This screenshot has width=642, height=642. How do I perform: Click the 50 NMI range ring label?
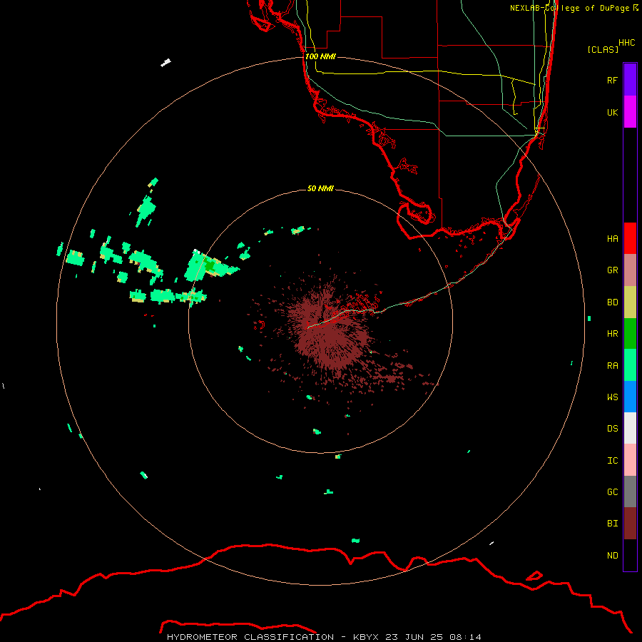(x=320, y=188)
